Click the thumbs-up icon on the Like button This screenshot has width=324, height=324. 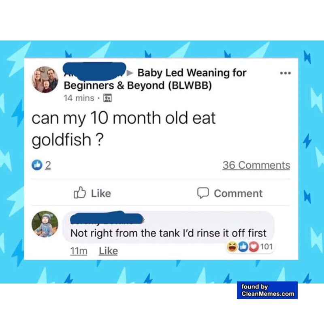click(x=80, y=193)
